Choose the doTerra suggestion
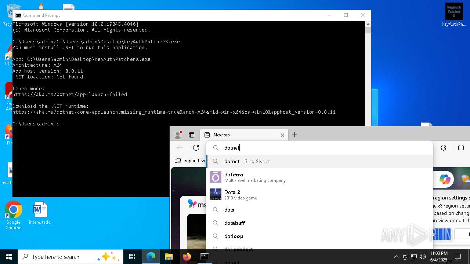The height and width of the screenshot is (264, 470). click(319, 177)
